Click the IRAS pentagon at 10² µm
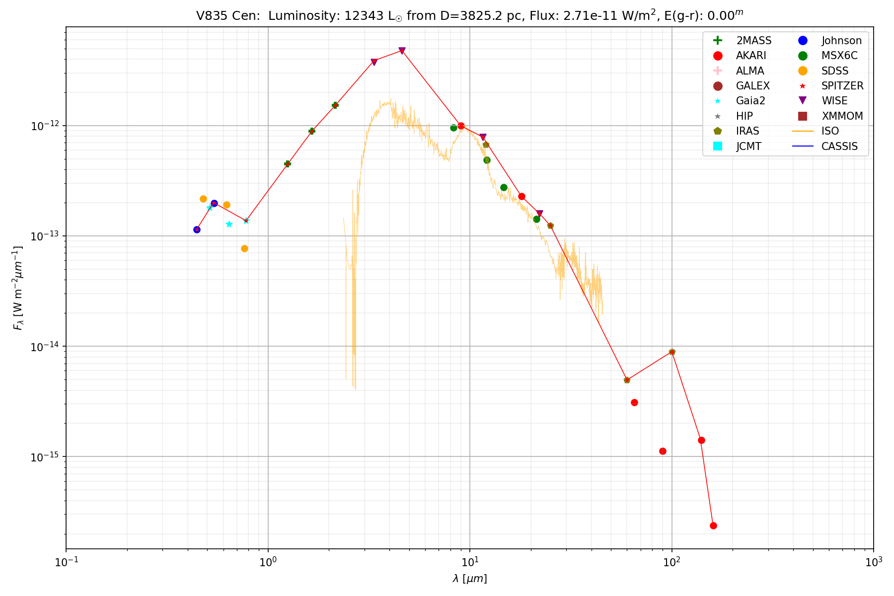 coord(672,352)
